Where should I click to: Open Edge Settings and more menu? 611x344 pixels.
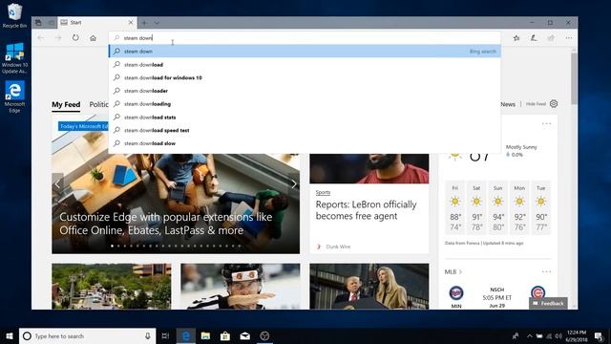569,38
